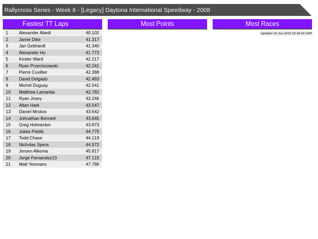Select Altan Hark's row
Screen dimensions: 318x239
[x=29, y=105]
